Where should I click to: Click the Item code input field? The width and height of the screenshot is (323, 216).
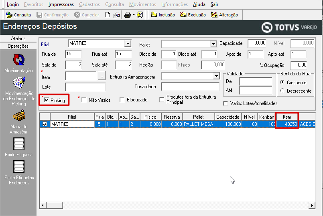tap(81, 76)
